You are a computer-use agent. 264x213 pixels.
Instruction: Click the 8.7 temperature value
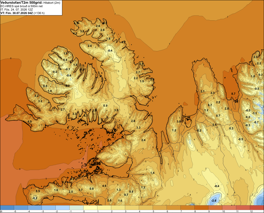[233, 94]
